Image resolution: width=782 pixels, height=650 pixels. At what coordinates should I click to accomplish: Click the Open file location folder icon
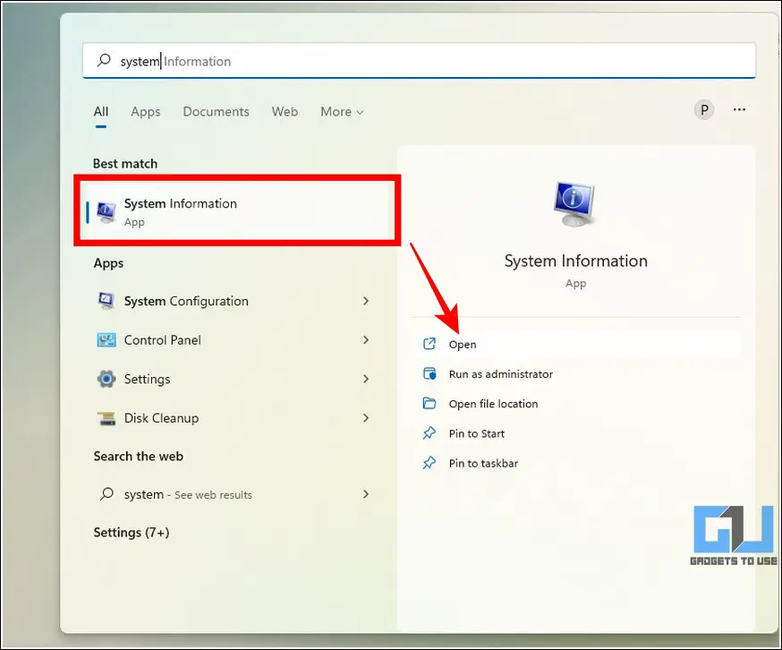[429, 404]
